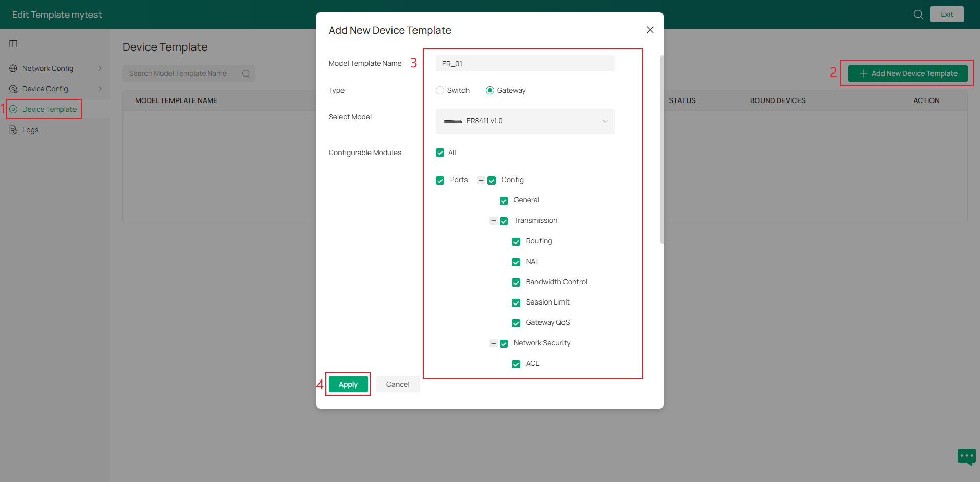Uncheck the Gateway QoS checkbox
This screenshot has width=980, height=482.
pos(516,323)
